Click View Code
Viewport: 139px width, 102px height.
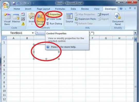pyautogui.click(x=54, y=19)
